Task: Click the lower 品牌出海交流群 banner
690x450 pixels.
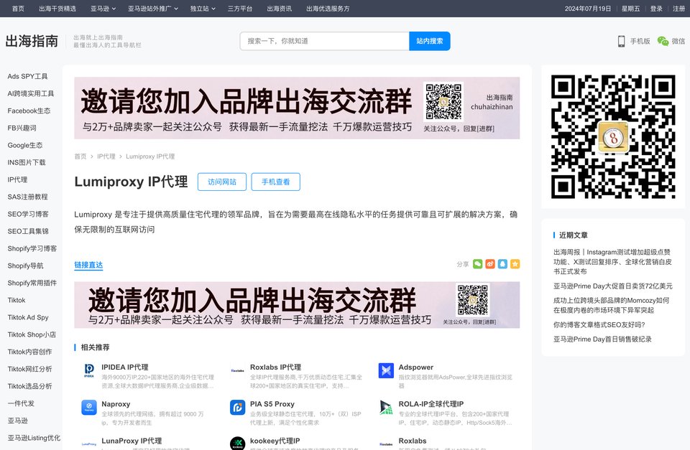Action: tap(297, 305)
